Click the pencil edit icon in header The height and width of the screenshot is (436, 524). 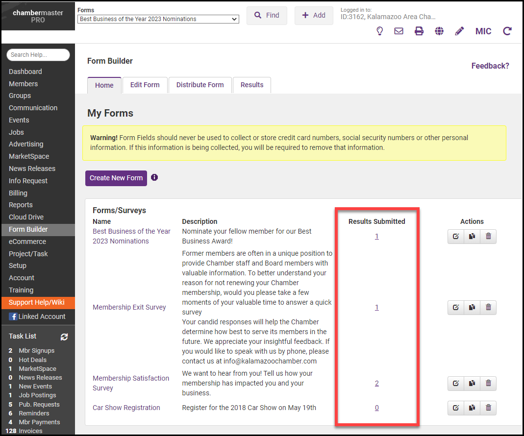[459, 31]
